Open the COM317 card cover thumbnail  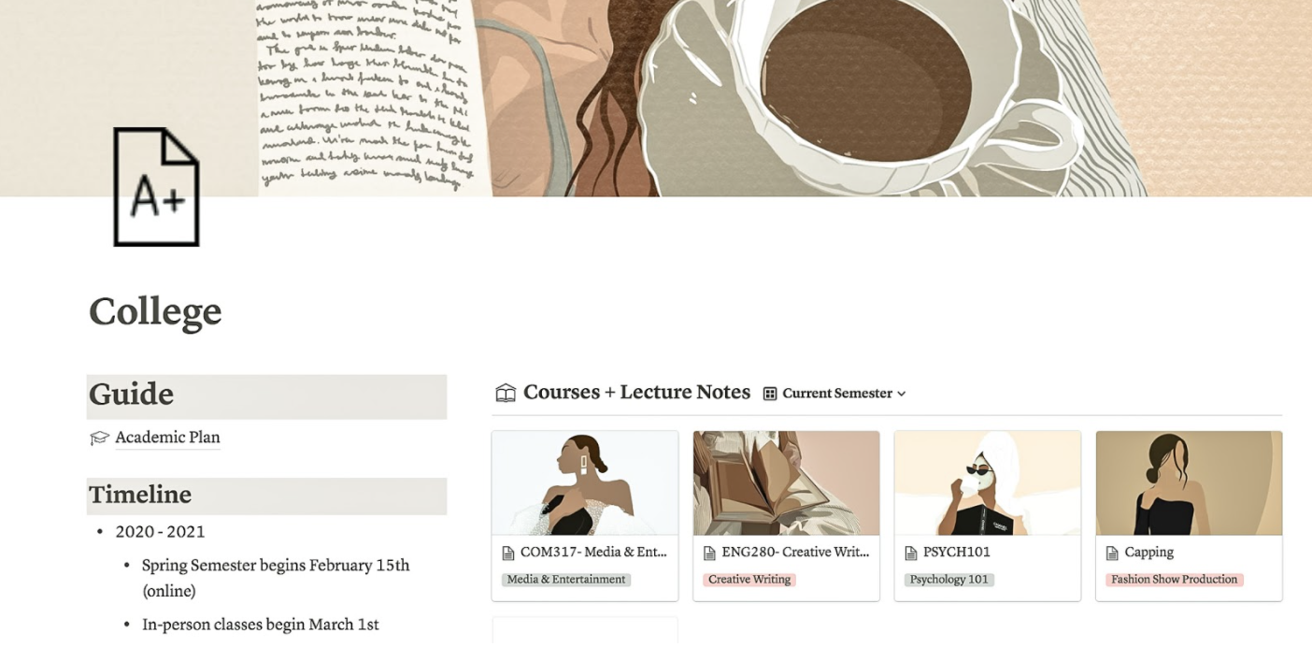point(585,483)
